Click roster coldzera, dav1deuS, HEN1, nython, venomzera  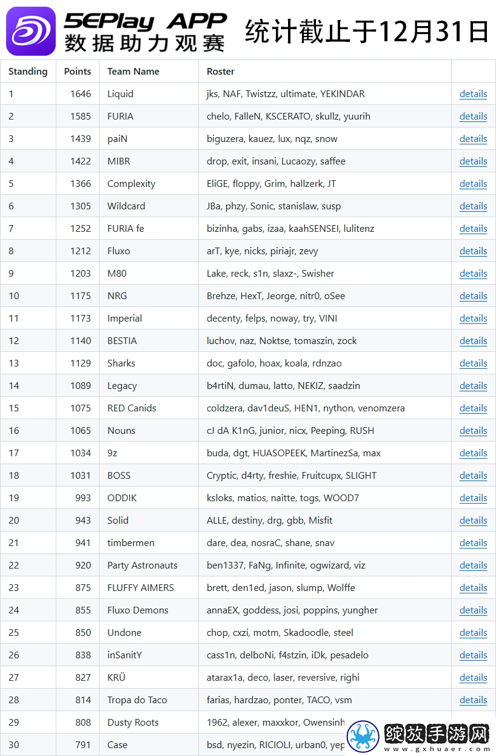pyautogui.click(x=306, y=408)
